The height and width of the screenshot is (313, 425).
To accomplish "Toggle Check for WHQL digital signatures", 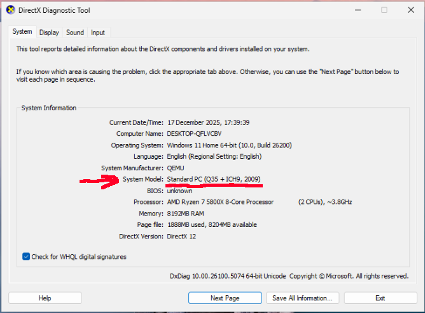I will click(x=26, y=256).
